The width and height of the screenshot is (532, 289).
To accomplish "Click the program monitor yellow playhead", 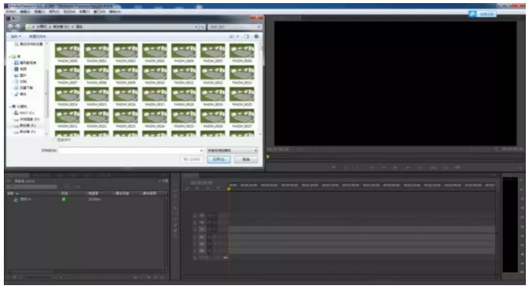I will (x=268, y=156).
